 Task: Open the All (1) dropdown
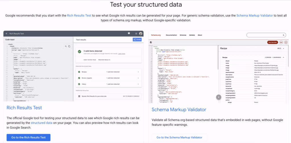[281, 49]
